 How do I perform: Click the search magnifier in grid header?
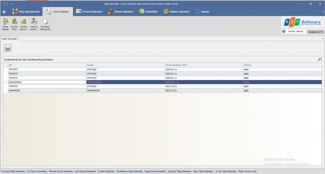click(319, 59)
